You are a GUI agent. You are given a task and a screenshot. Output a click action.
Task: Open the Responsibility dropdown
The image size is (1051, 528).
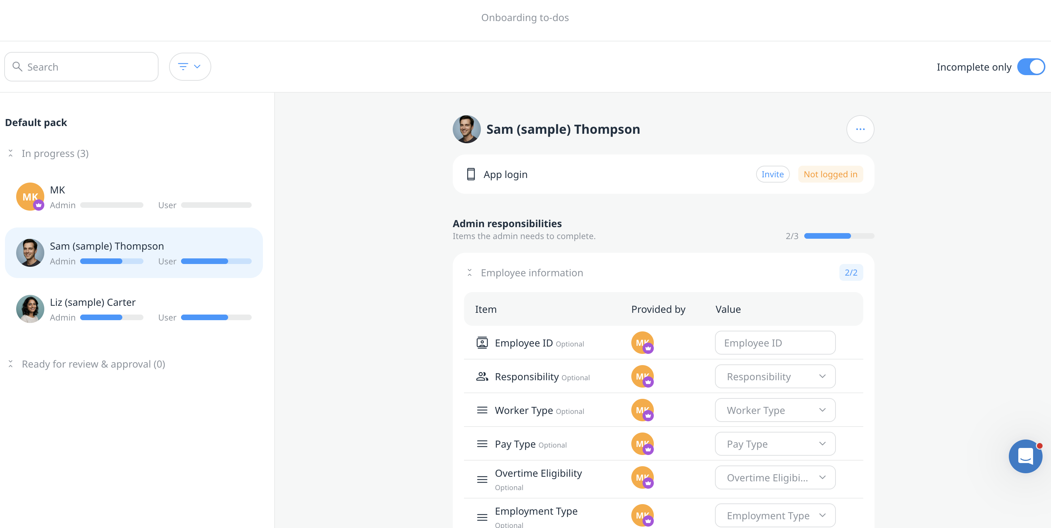[x=775, y=376]
